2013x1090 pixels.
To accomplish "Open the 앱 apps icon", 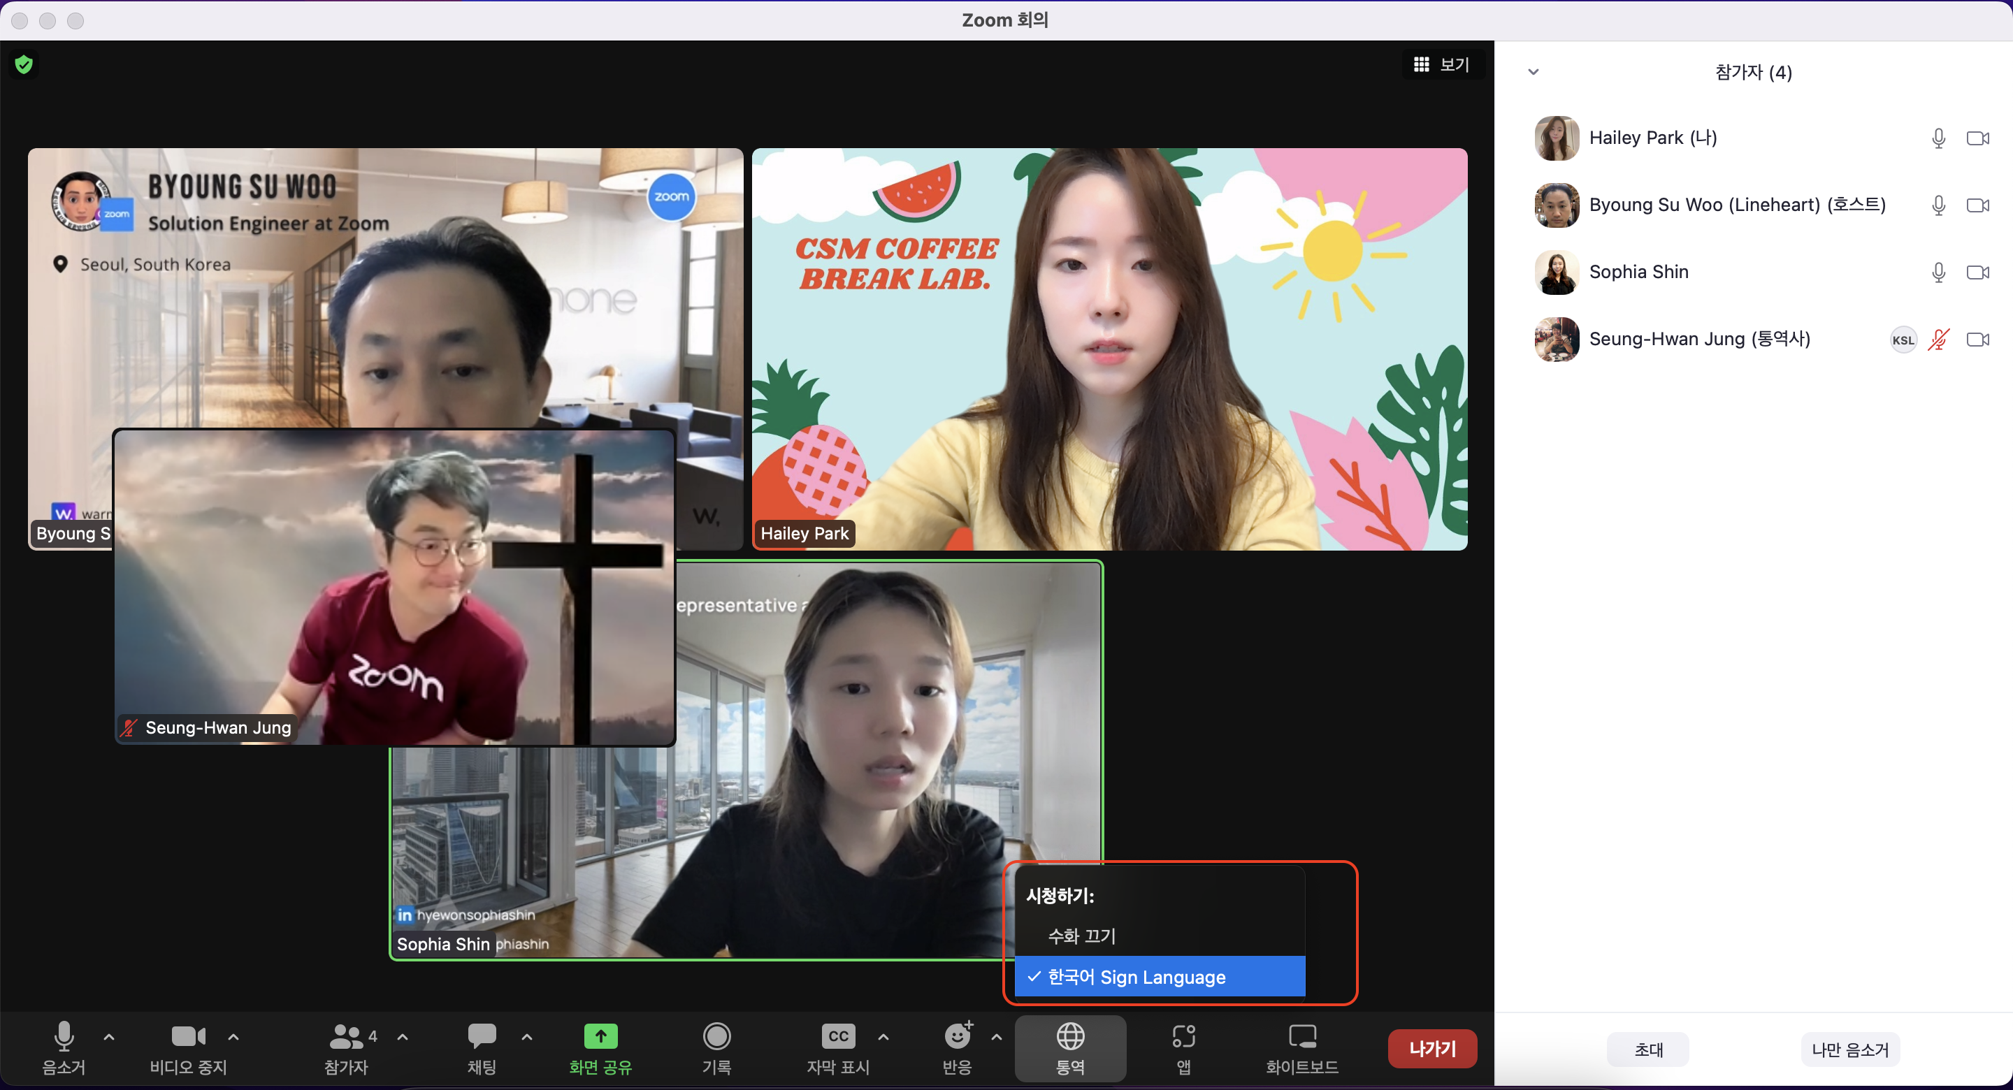I will [1183, 1037].
